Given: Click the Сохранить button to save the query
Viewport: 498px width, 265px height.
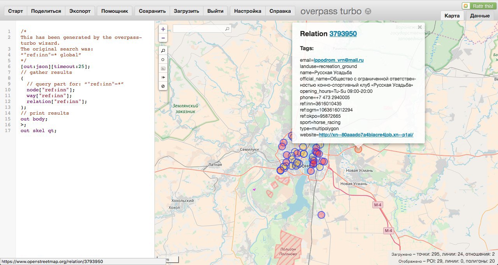Looking at the screenshot, I should point(152,11).
